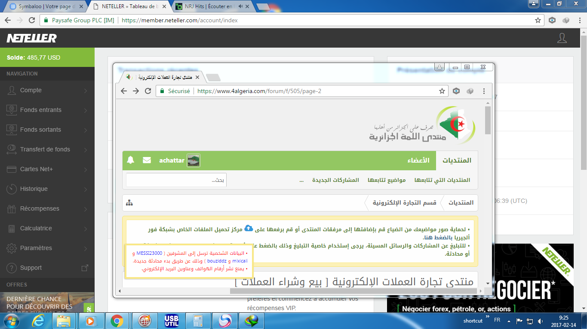Click the forum search input field
This screenshot has height=329, width=587.
click(x=176, y=180)
